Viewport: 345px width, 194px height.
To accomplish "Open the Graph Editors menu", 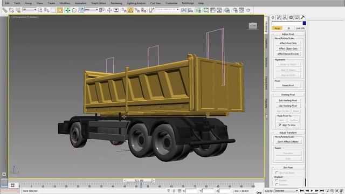I will pyautogui.click(x=99, y=3).
